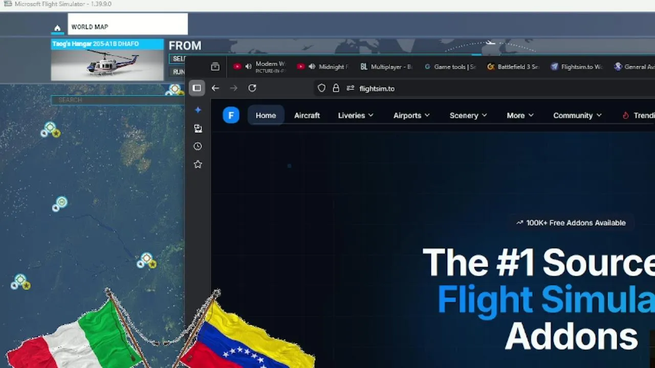
Task: Click the sparkle AI icon in browser sidebar
Action: point(198,110)
